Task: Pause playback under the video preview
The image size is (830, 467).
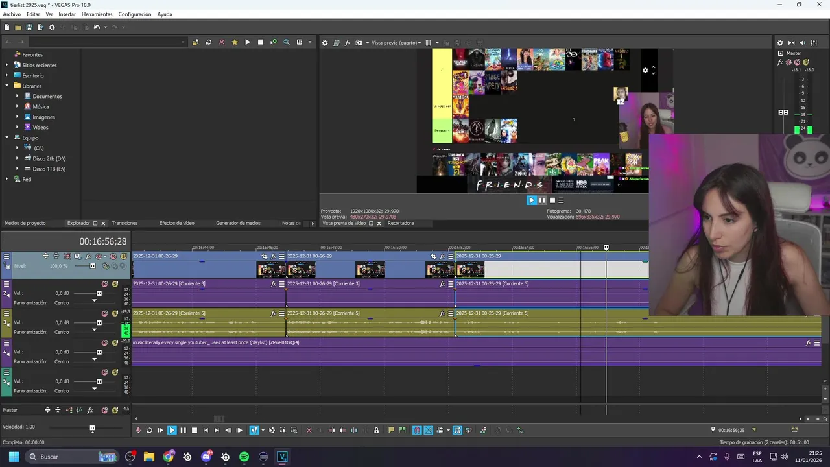Action: coord(542,200)
